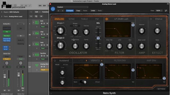Click the RetroSyn instrument slot in channel strip
Screen dimensions: 170x95
click(7, 36)
